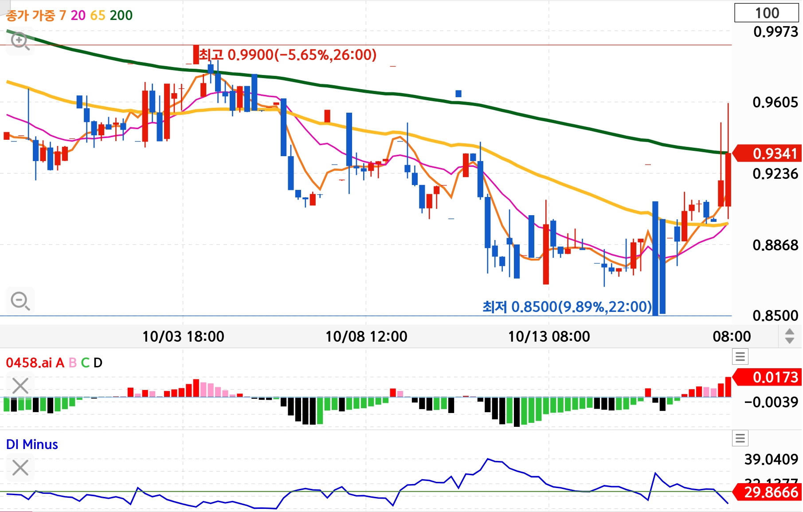Click the low label 최저 0.8500
The width and height of the screenshot is (803, 512).
pyautogui.click(x=567, y=307)
